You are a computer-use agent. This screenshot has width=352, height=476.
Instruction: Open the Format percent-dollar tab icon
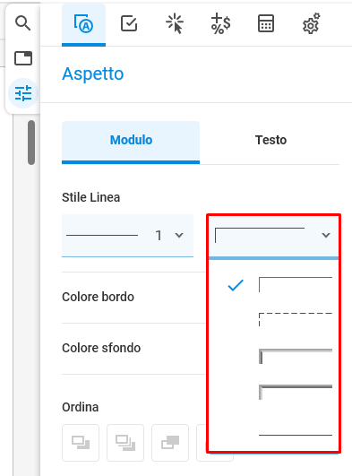pos(220,23)
